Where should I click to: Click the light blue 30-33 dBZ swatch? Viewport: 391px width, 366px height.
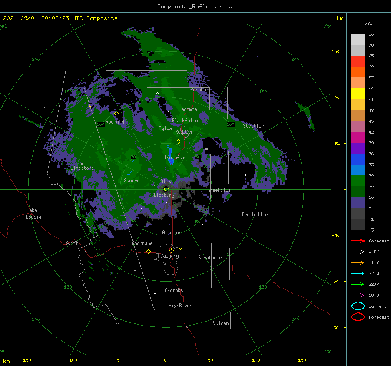358,170
